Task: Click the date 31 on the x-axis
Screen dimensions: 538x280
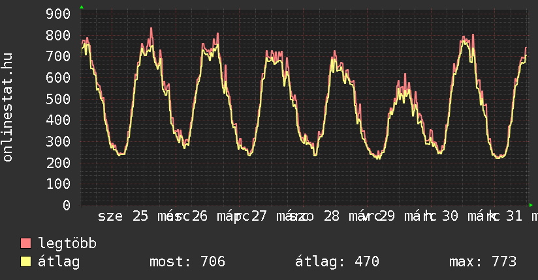Action: [514, 216]
